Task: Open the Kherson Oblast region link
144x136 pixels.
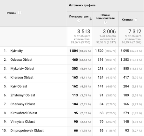Action: (x=22, y=77)
